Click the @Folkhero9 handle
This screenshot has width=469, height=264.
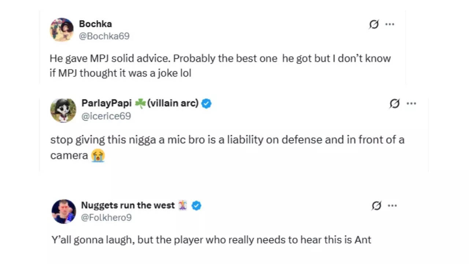tap(106, 217)
